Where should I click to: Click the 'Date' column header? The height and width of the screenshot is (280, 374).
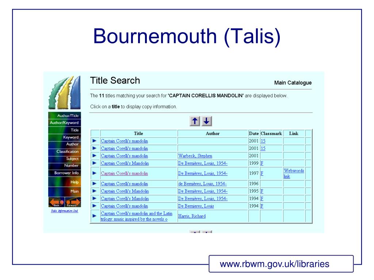pyautogui.click(x=254, y=133)
